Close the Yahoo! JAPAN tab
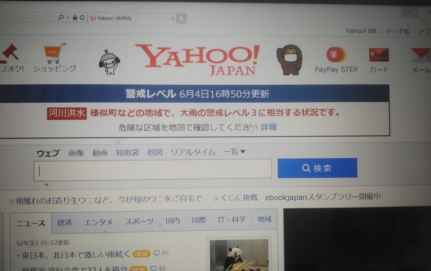This screenshot has height=271, width=431. point(173,18)
